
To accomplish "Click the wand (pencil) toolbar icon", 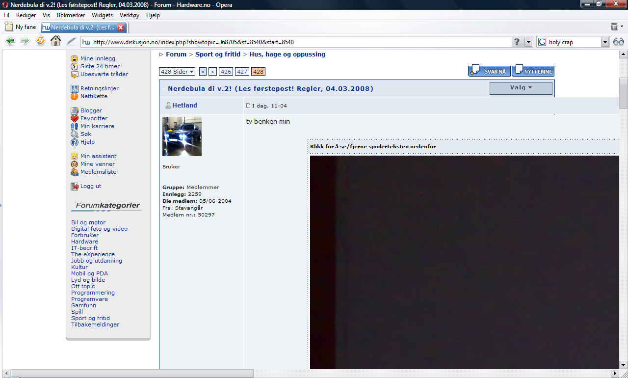I will coord(72,41).
